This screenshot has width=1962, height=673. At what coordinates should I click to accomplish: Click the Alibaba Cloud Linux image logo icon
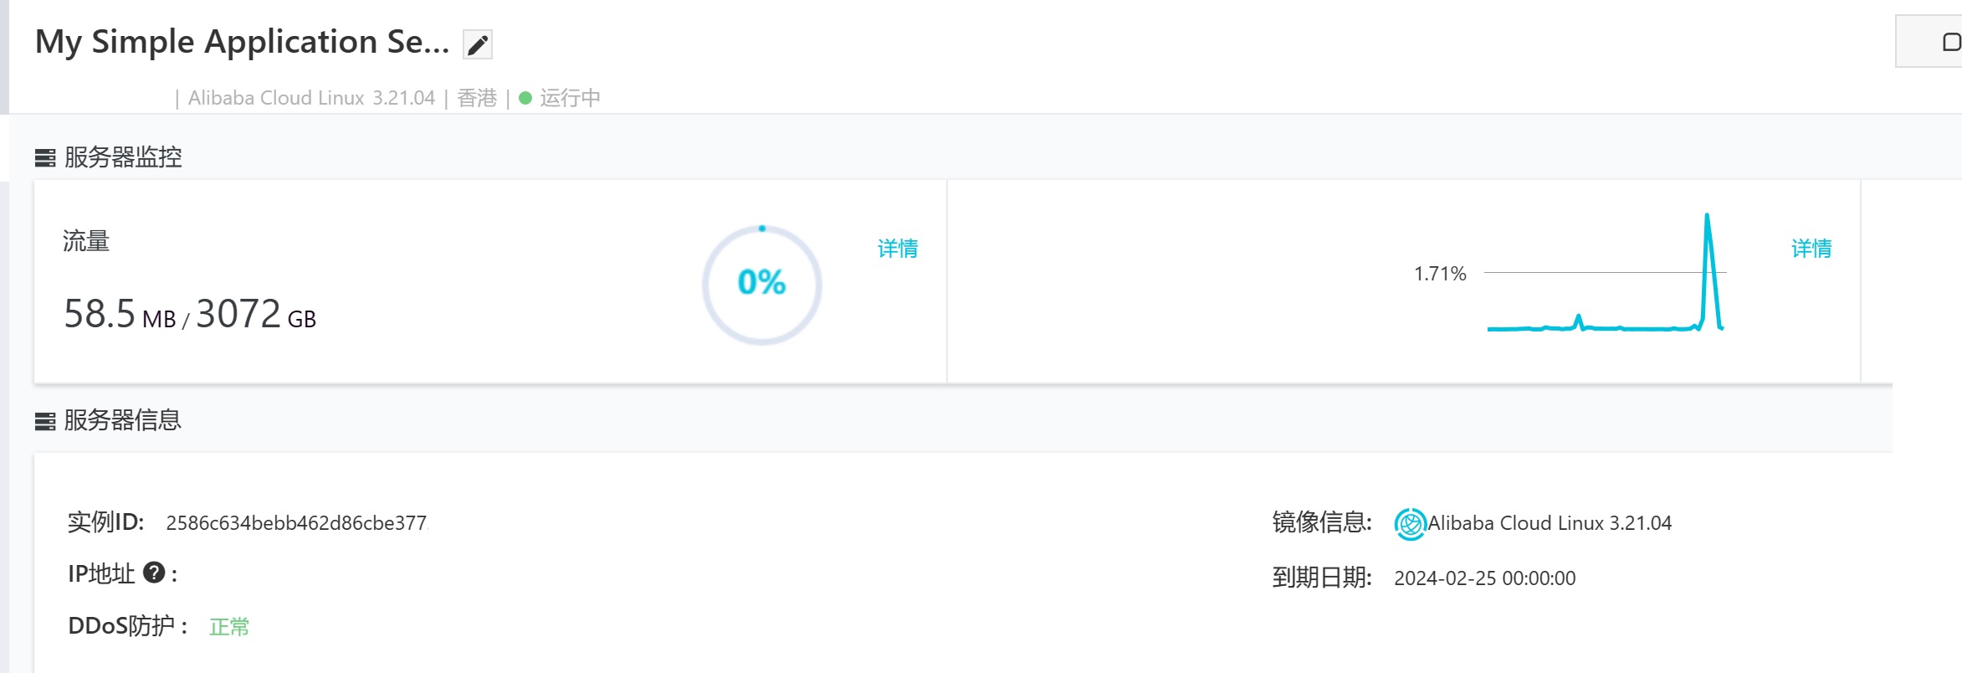[x=1410, y=524]
